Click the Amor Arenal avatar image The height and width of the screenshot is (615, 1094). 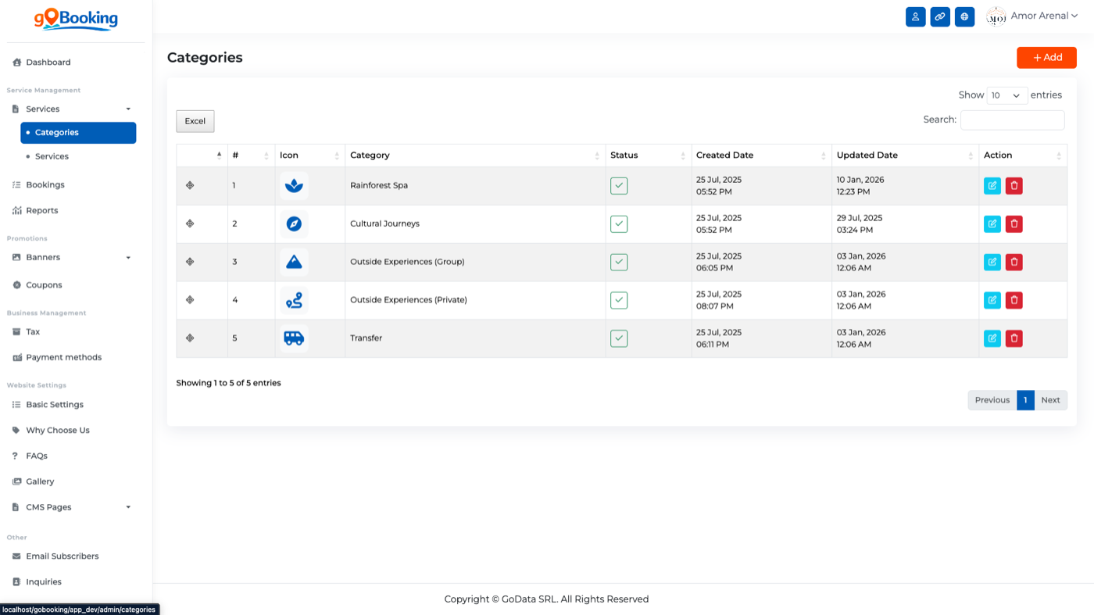tap(996, 16)
